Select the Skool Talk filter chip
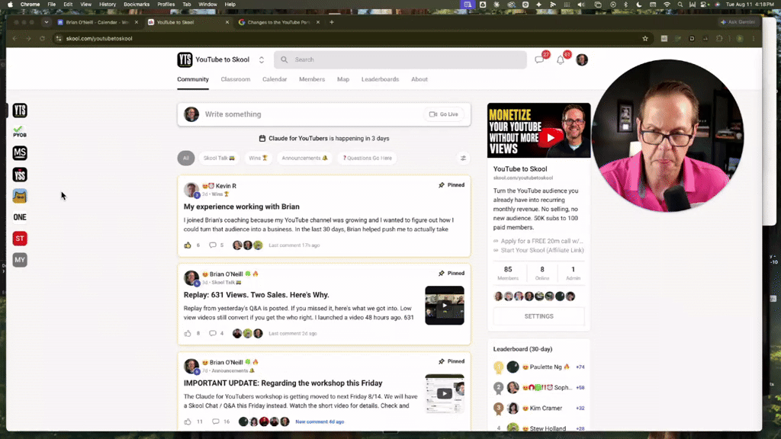781x439 pixels. (x=219, y=159)
